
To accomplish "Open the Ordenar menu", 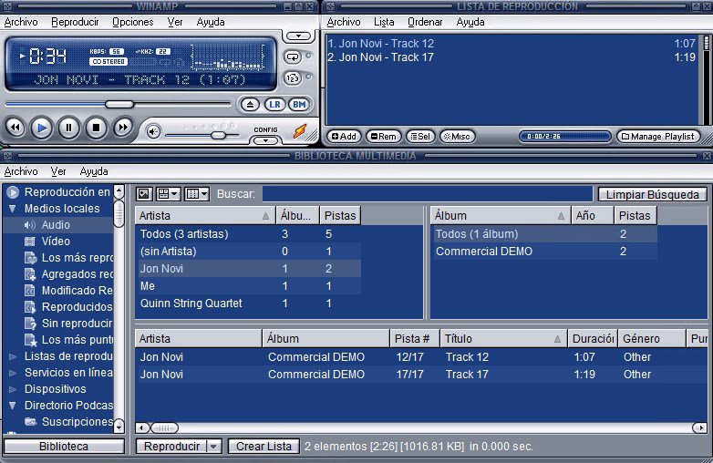I will tap(425, 22).
